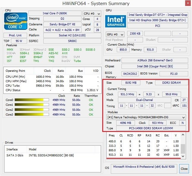Click the Microsoft Windows 8 Professional OS field
This screenshot has width=192, height=176.
(x=144, y=169)
